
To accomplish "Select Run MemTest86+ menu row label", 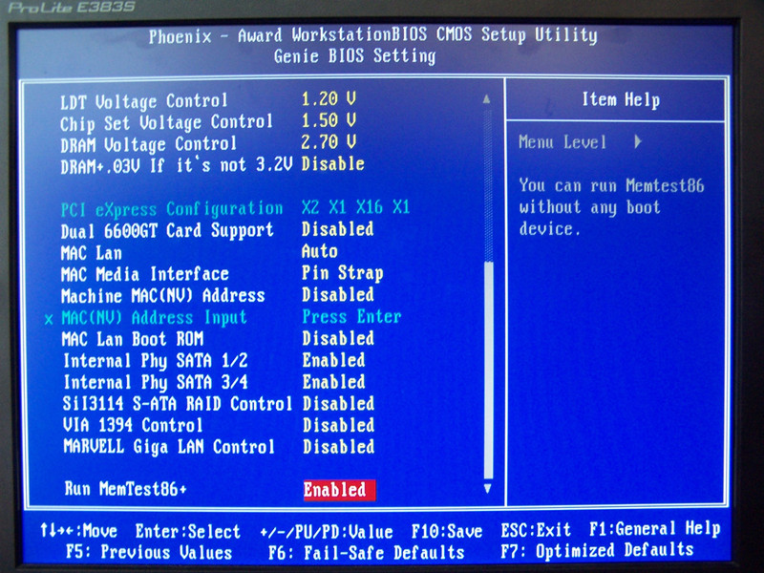I will [x=126, y=489].
